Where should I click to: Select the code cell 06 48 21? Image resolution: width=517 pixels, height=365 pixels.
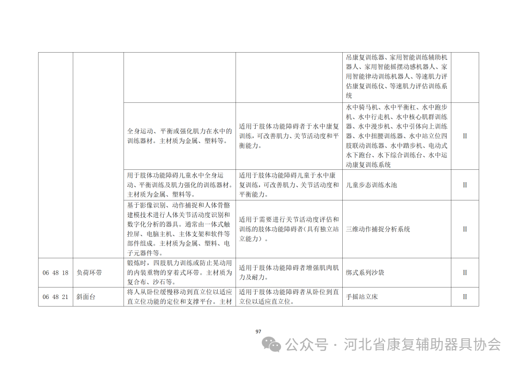[56, 297]
